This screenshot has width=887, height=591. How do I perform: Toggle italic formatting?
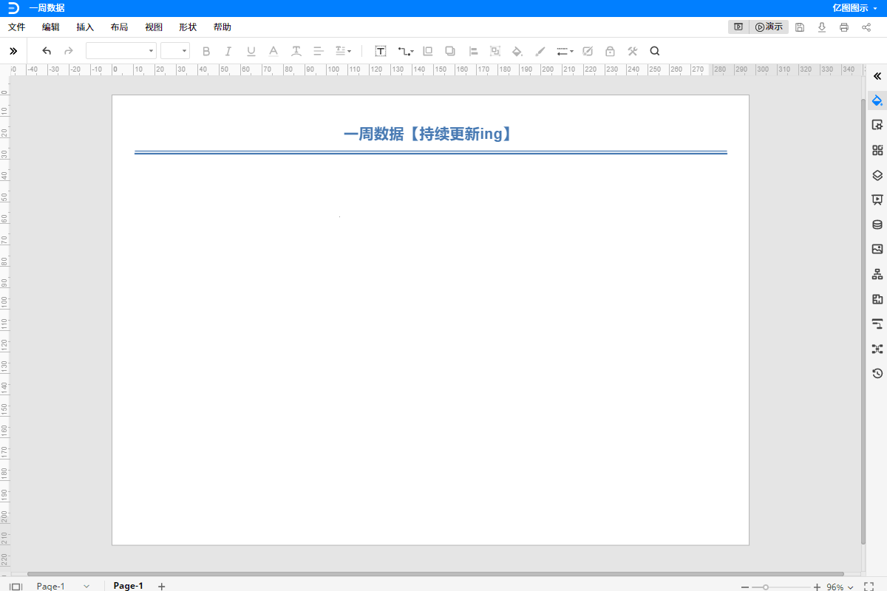[x=228, y=51]
